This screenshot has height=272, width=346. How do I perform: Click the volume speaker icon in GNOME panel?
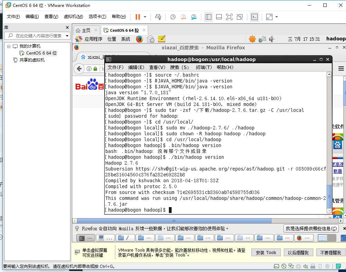271,39
